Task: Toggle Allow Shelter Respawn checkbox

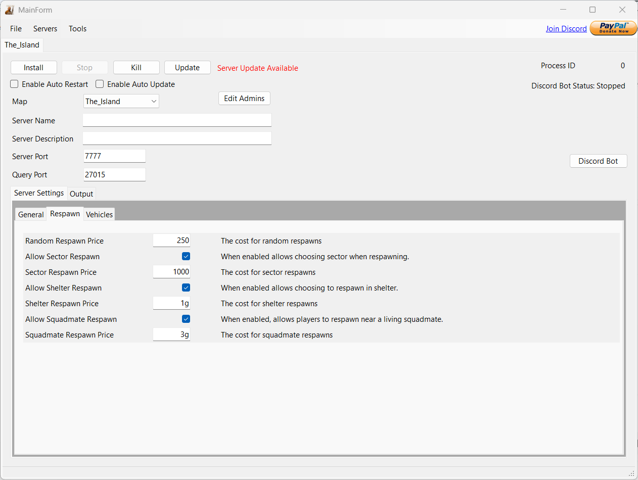Action: (186, 287)
